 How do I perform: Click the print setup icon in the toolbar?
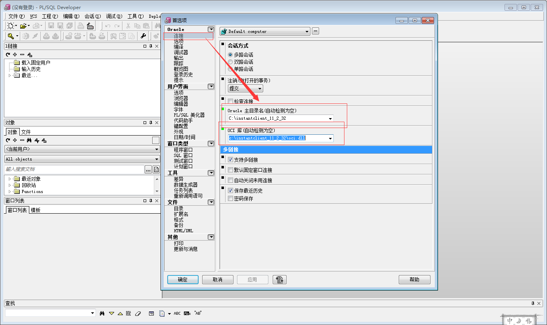point(90,26)
